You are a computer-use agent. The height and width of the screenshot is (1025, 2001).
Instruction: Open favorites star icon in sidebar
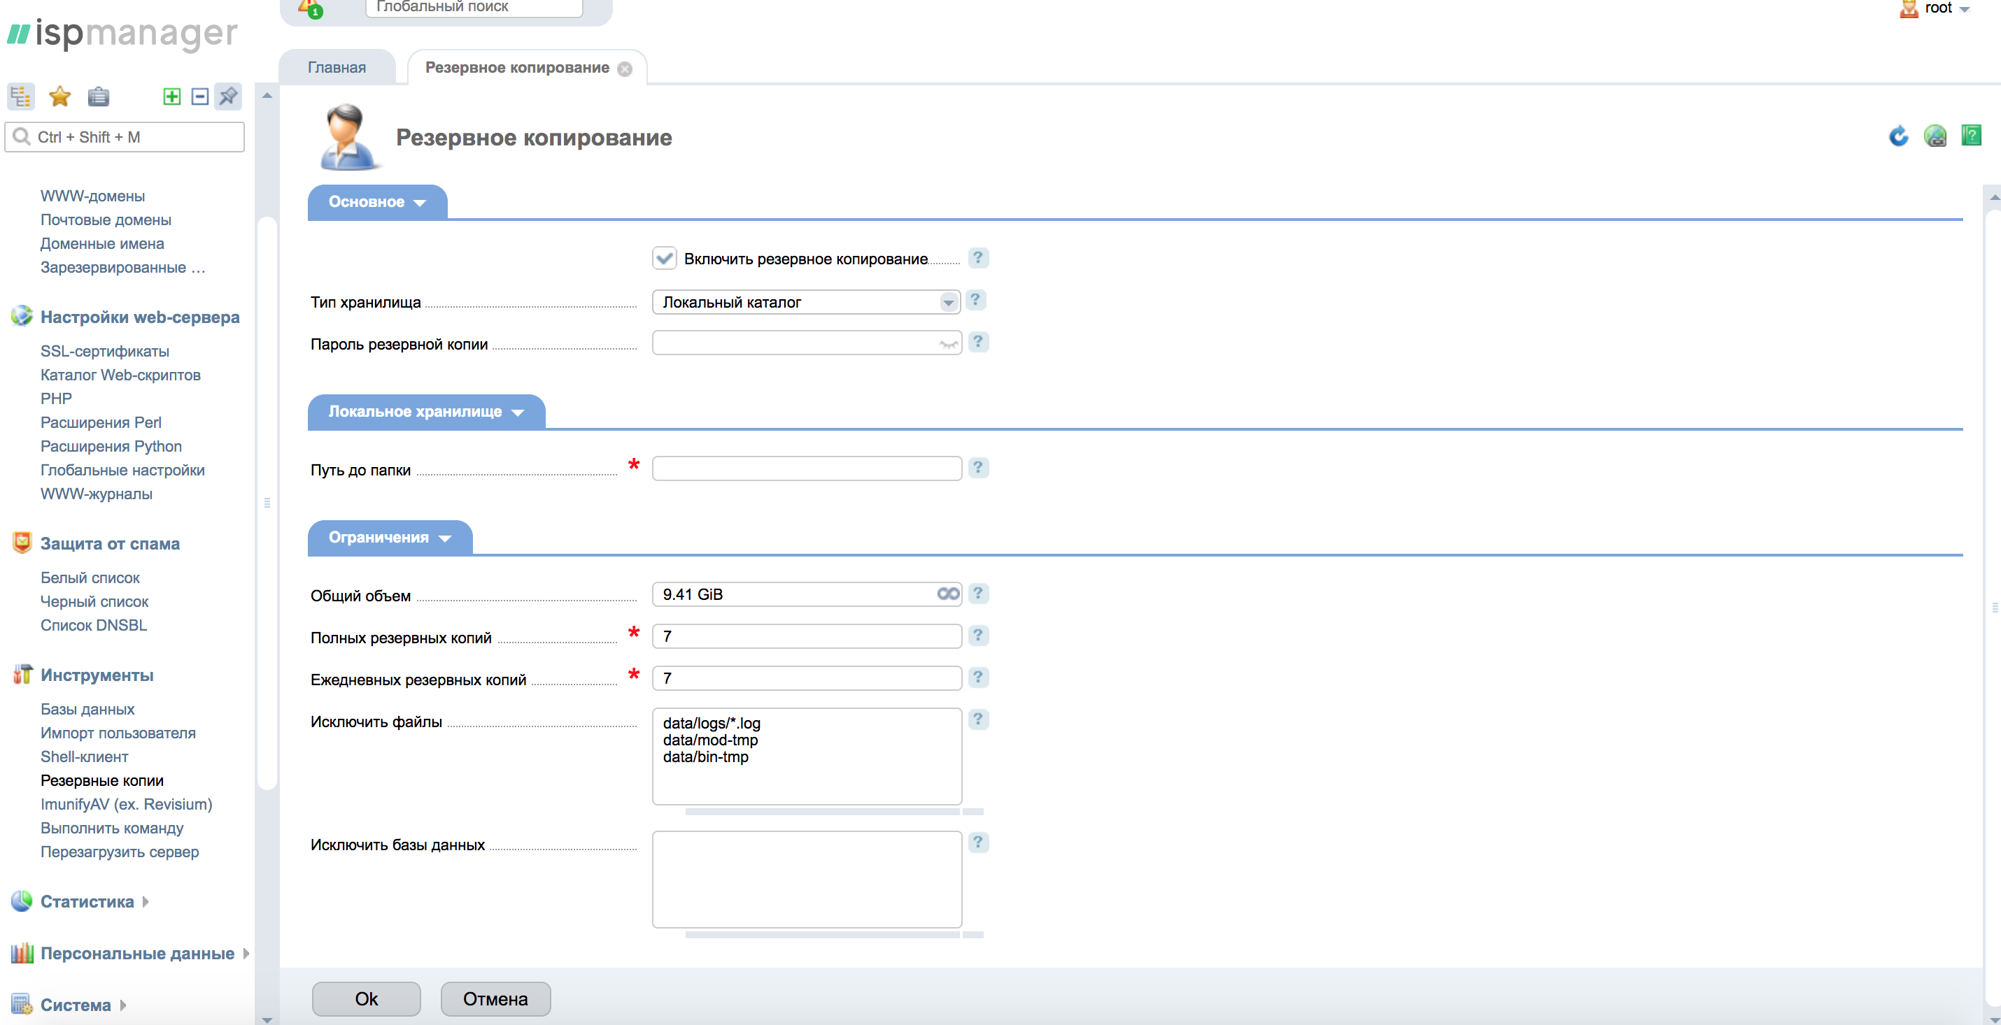(x=59, y=96)
